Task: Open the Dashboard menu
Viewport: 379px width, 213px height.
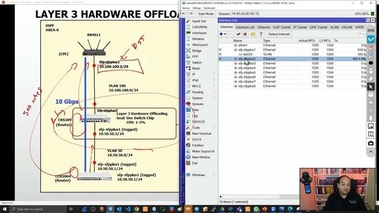Action: tap(209, 8)
